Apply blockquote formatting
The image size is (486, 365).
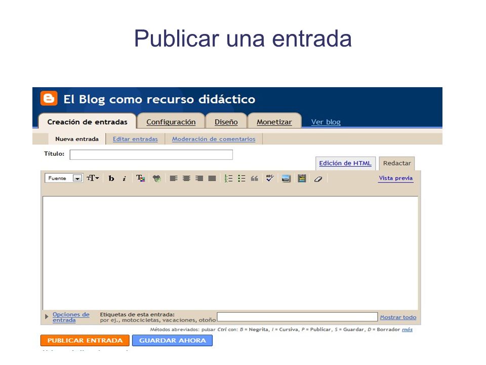pyautogui.click(x=255, y=178)
